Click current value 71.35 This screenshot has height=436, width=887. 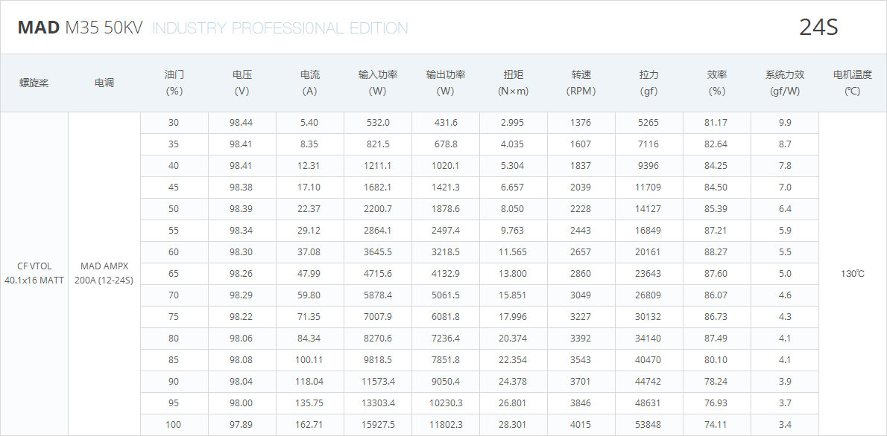309,317
